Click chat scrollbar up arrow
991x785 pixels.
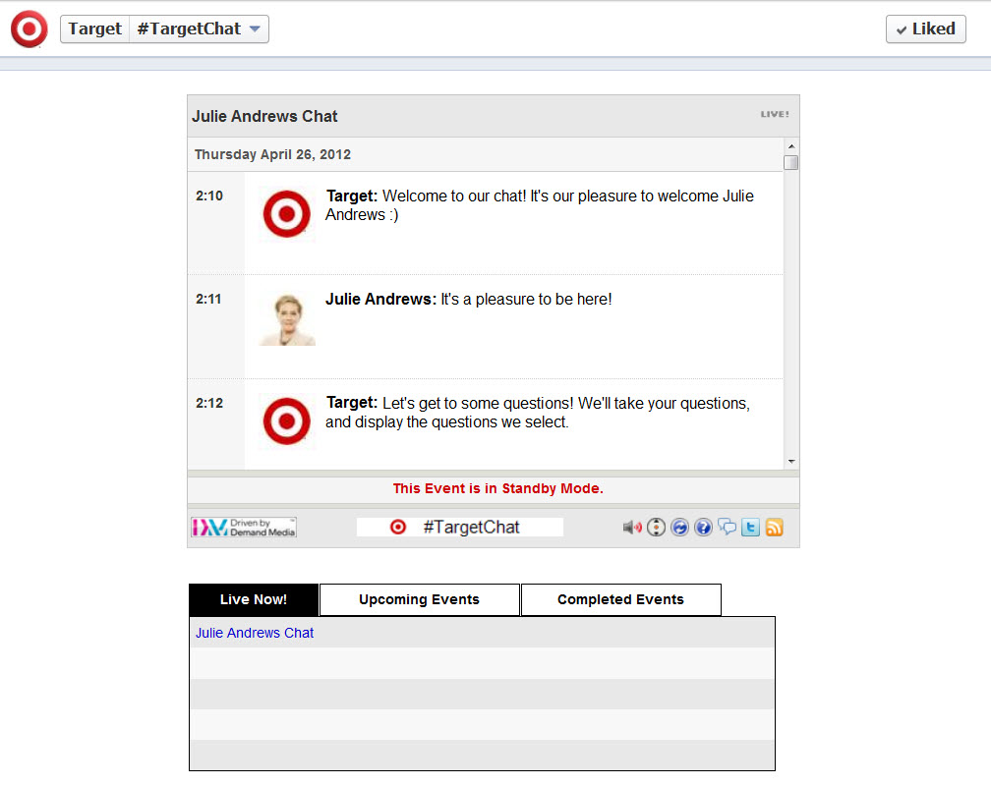click(x=791, y=145)
